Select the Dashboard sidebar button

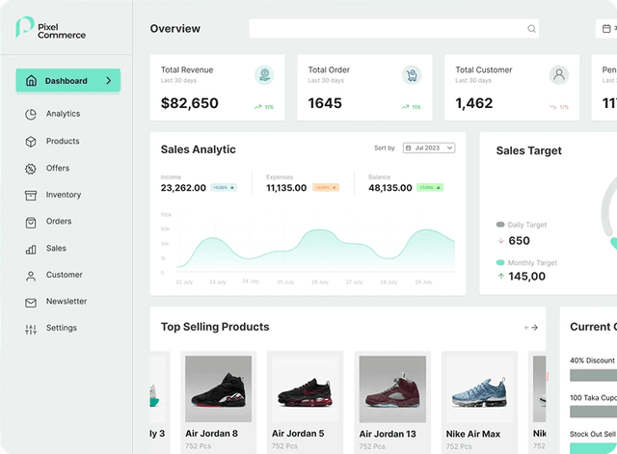[67, 81]
